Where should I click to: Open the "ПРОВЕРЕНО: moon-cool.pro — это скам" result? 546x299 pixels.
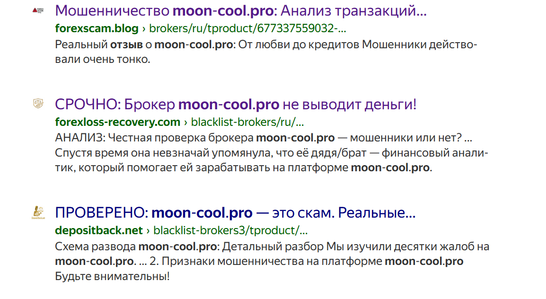pyautogui.click(x=235, y=213)
